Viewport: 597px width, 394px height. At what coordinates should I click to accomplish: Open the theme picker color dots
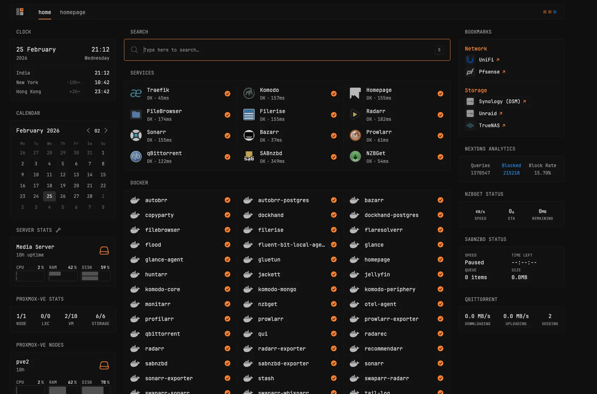pyautogui.click(x=550, y=12)
